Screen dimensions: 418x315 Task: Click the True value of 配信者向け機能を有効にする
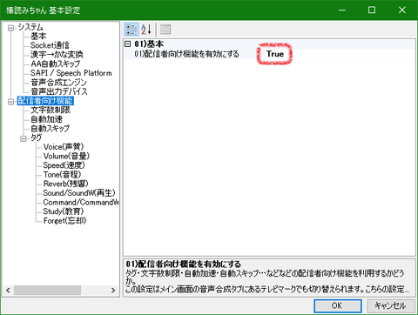pos(275,54)
